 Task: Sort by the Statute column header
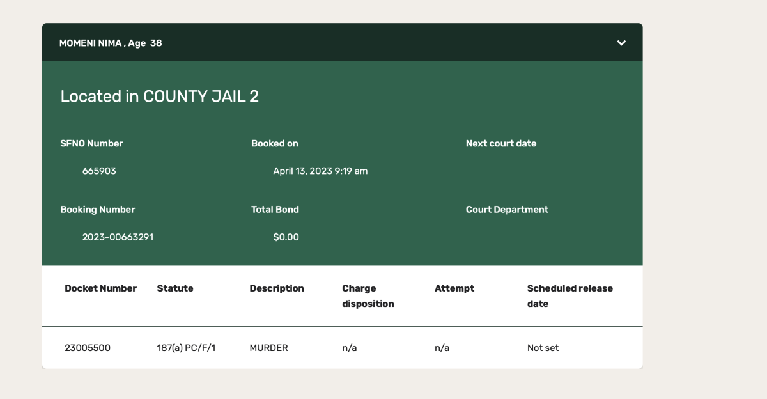coord(175,288)
